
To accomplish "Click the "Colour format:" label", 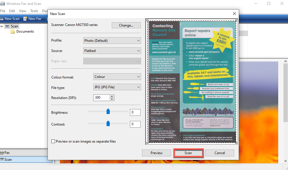I will pos(62,77).
